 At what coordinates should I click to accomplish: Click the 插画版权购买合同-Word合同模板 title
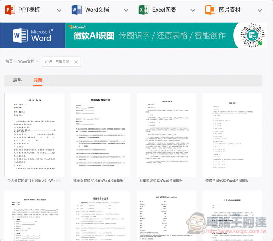tap(99, 180)
